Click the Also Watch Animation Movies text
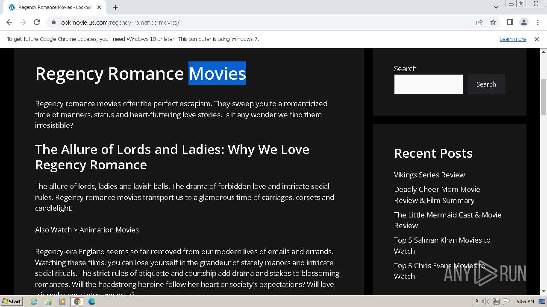 (x=87, y=230)
